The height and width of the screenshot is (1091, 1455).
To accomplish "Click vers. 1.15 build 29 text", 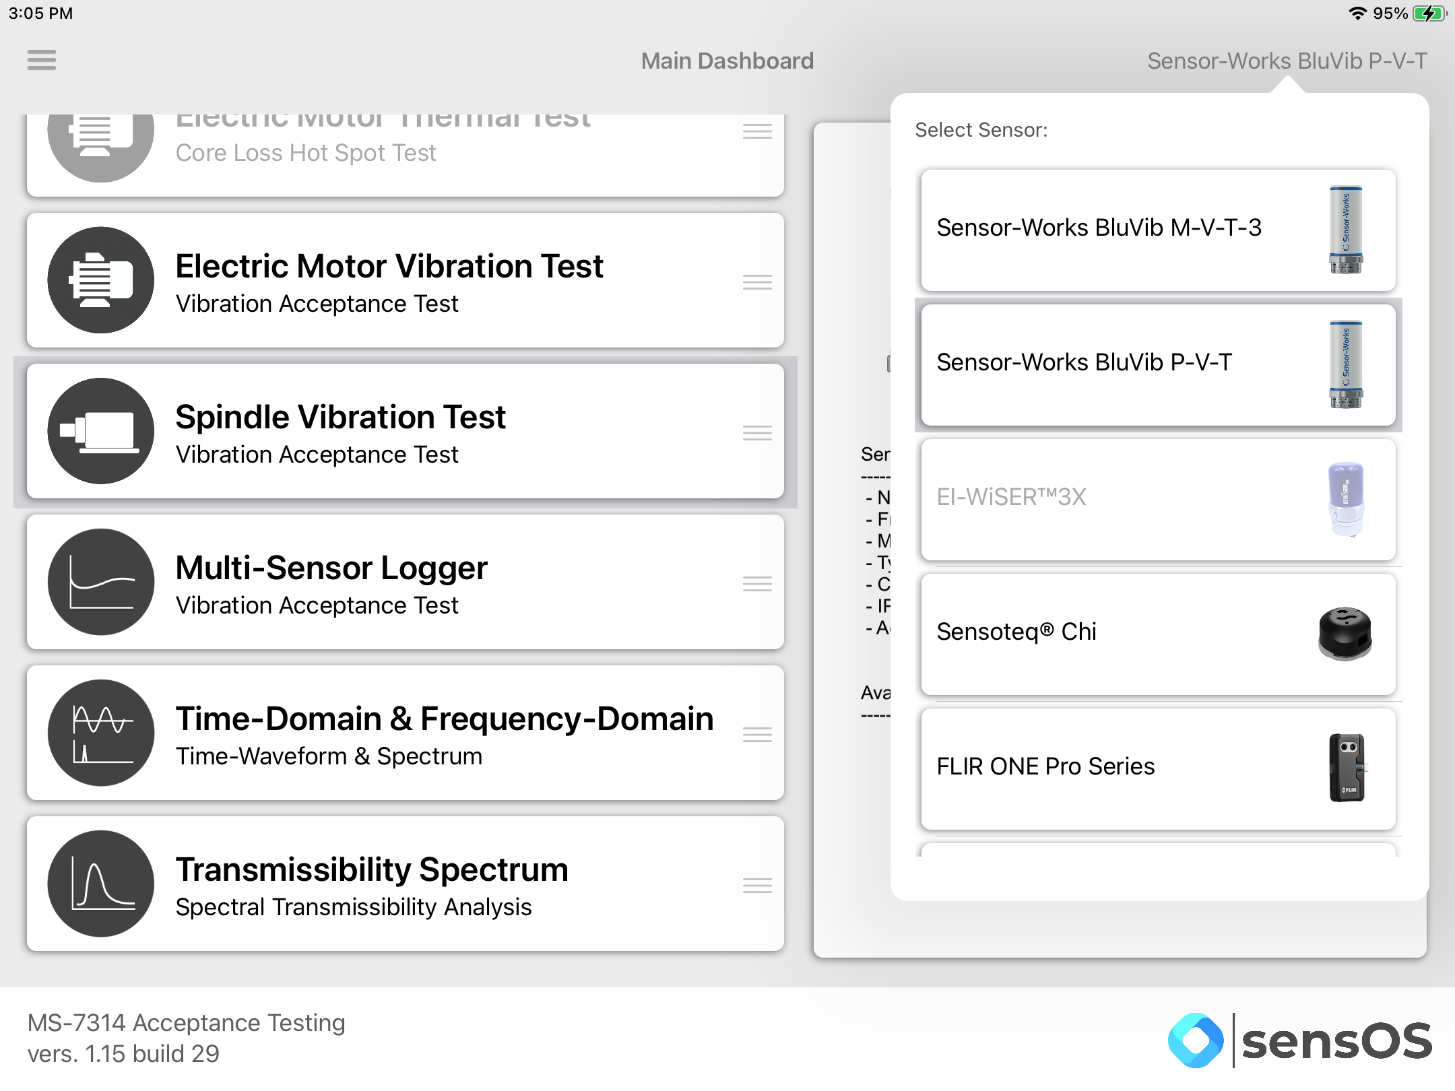I will tap(123, 1053).
